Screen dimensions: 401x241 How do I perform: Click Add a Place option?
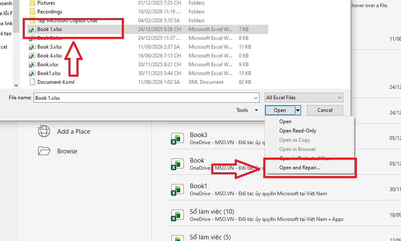coord(73,132)
